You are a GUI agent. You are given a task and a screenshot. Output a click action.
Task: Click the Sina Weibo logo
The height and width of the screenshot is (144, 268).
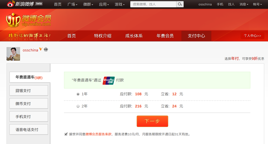20,4
